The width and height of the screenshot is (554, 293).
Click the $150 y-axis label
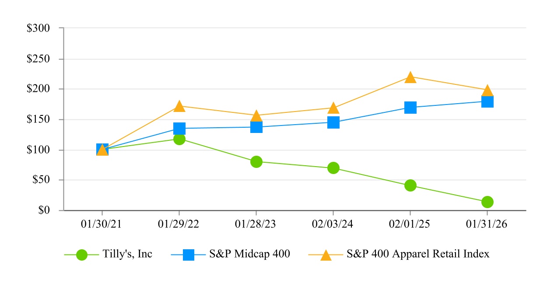(39, 119)
